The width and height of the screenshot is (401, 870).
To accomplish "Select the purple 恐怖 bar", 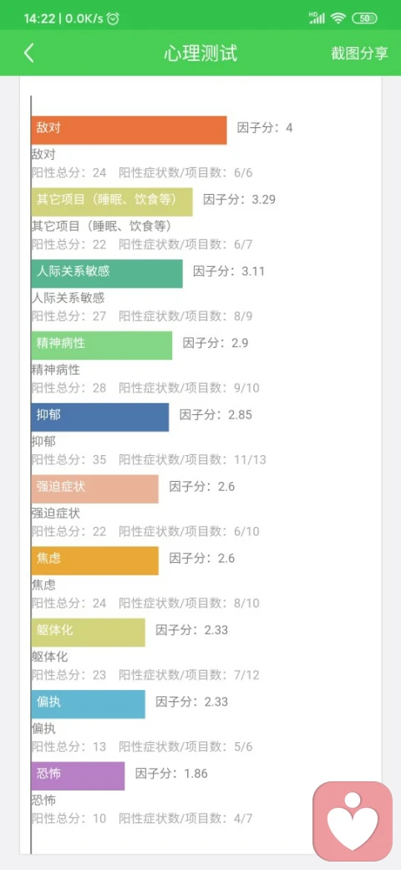I will pos(78,775).
